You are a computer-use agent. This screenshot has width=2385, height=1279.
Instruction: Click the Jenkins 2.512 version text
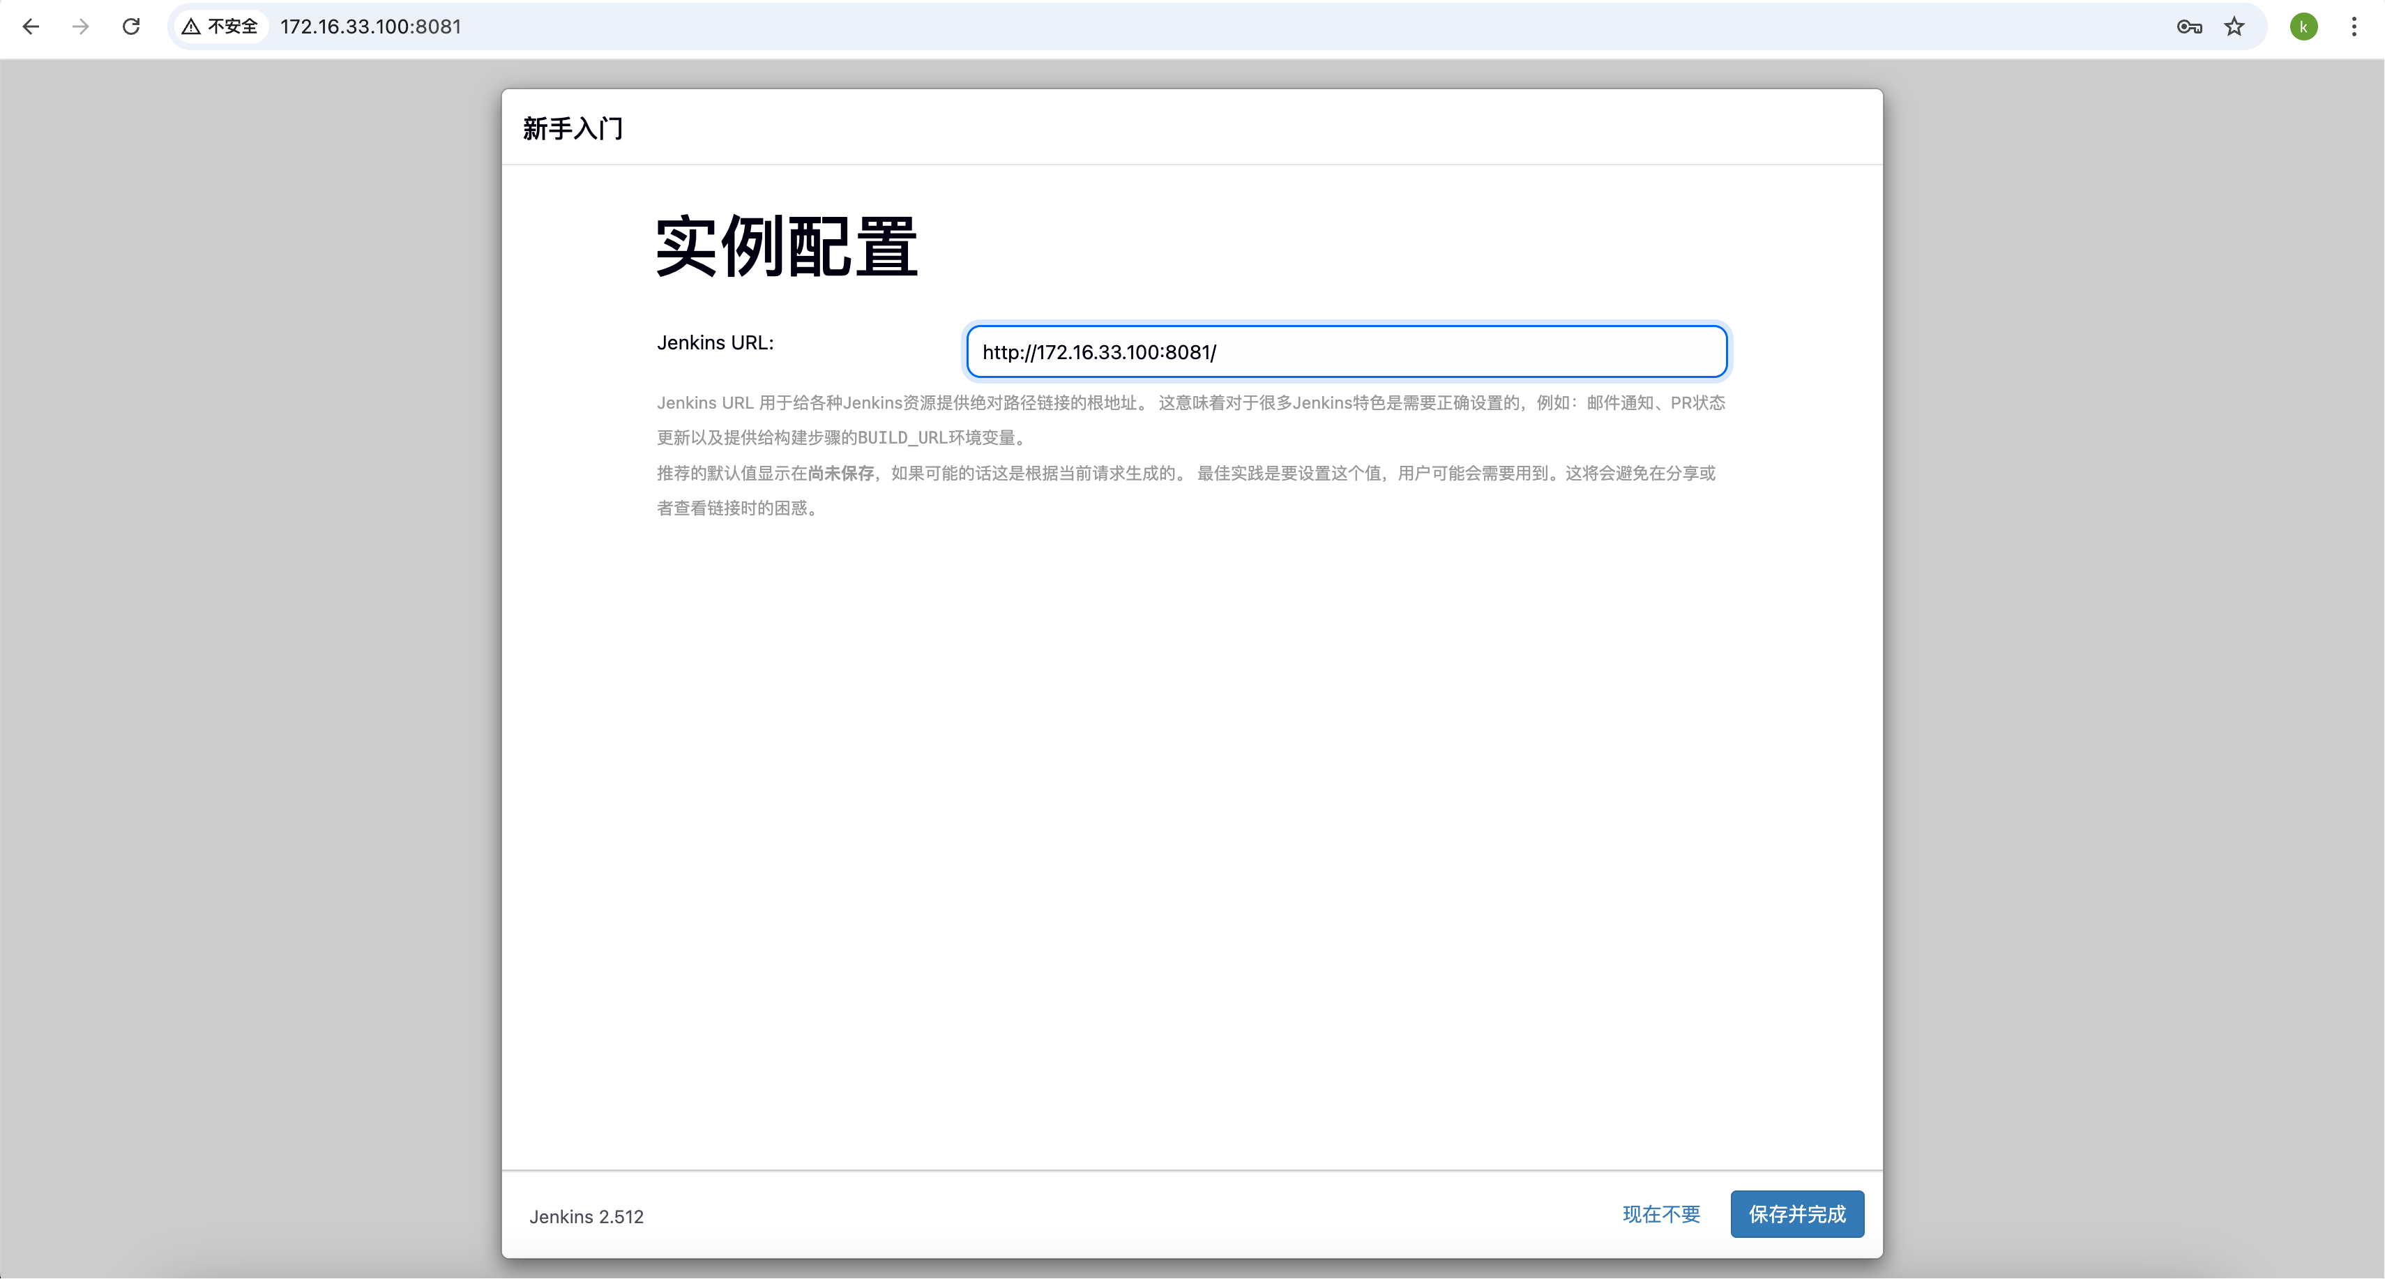586,1217
